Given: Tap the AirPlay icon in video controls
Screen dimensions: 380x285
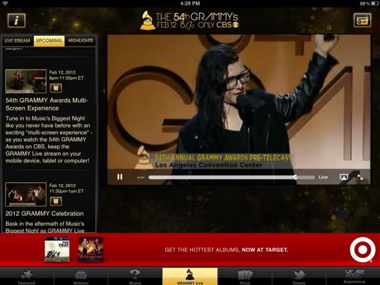Looking at the screenshot, I should click(x=343, y=177).
